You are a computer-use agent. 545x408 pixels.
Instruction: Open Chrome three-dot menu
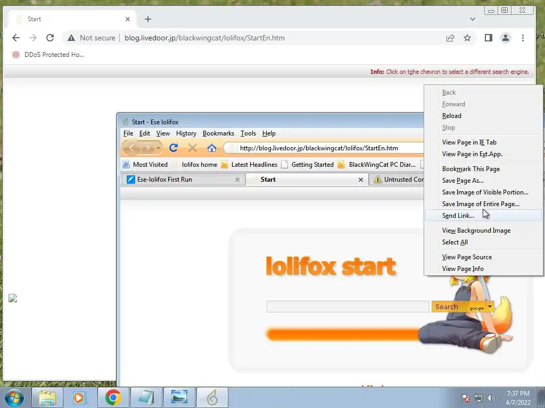pos(523,38)
